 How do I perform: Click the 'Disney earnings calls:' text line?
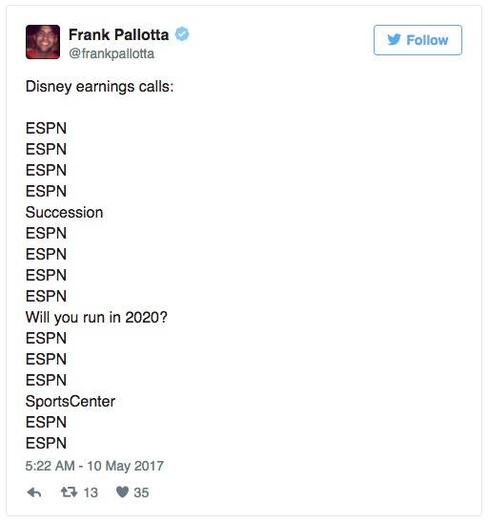(99, 87)
